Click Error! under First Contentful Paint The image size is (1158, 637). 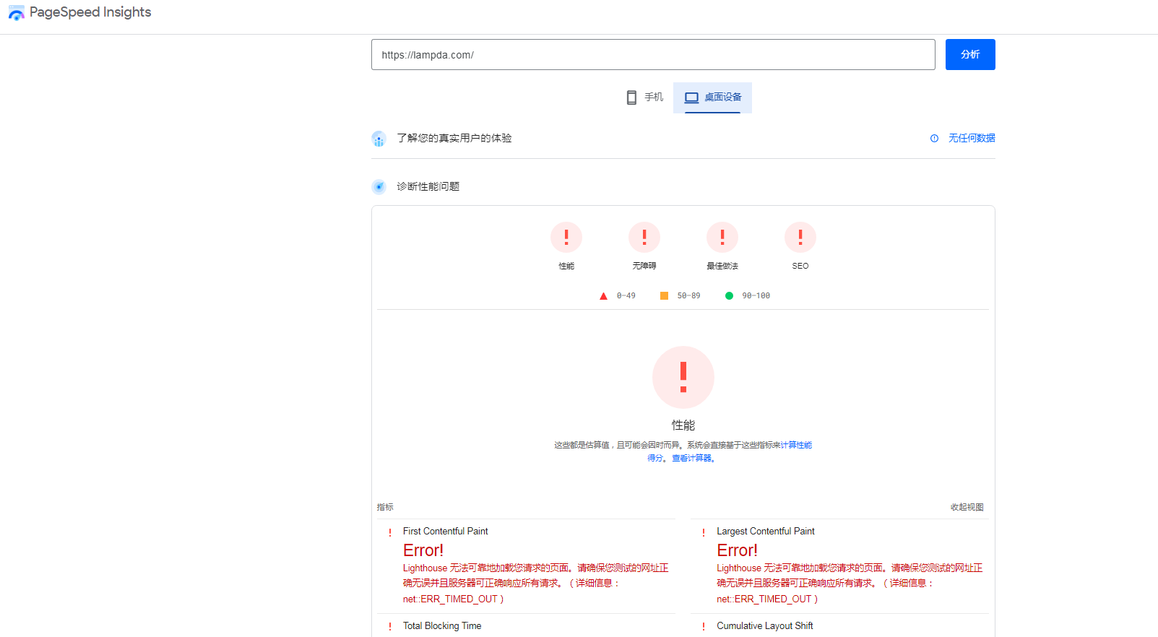coord(423,550)
